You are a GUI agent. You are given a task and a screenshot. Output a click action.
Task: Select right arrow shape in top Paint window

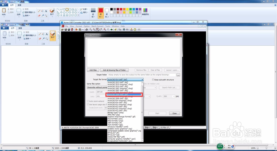coord(70,12)
